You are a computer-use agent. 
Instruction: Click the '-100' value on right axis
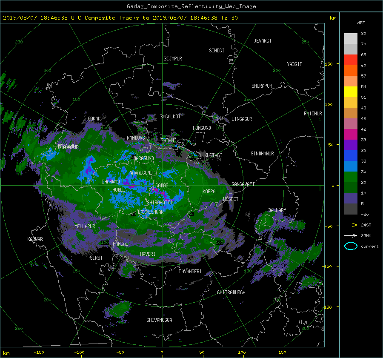(327, 266)
